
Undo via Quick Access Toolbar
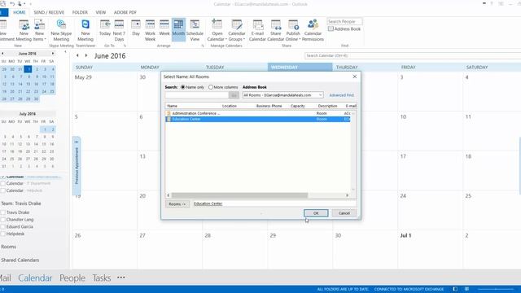coord(13,3)
